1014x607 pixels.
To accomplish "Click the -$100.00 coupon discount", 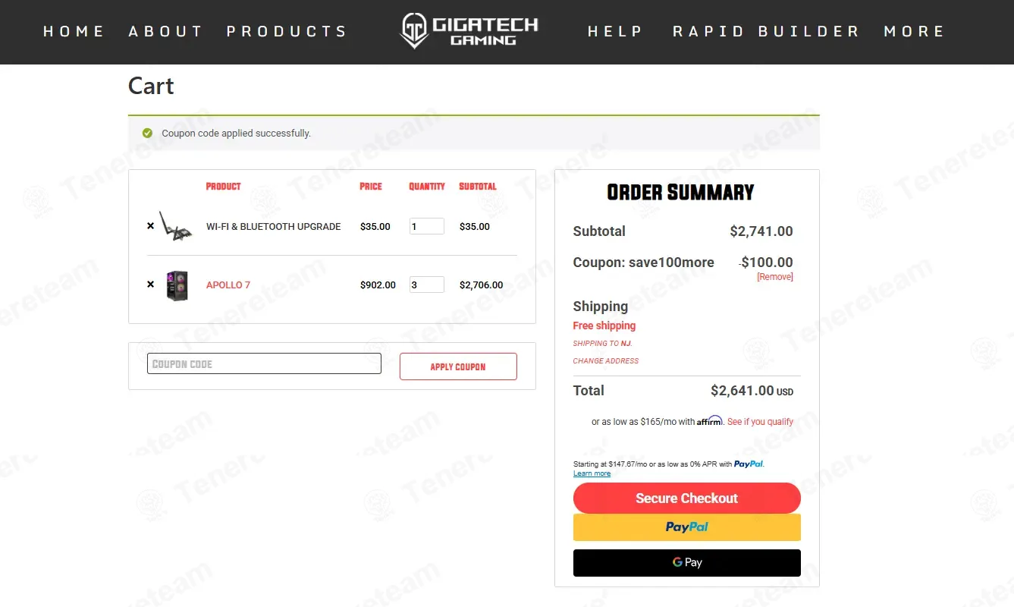I will 767,263.
